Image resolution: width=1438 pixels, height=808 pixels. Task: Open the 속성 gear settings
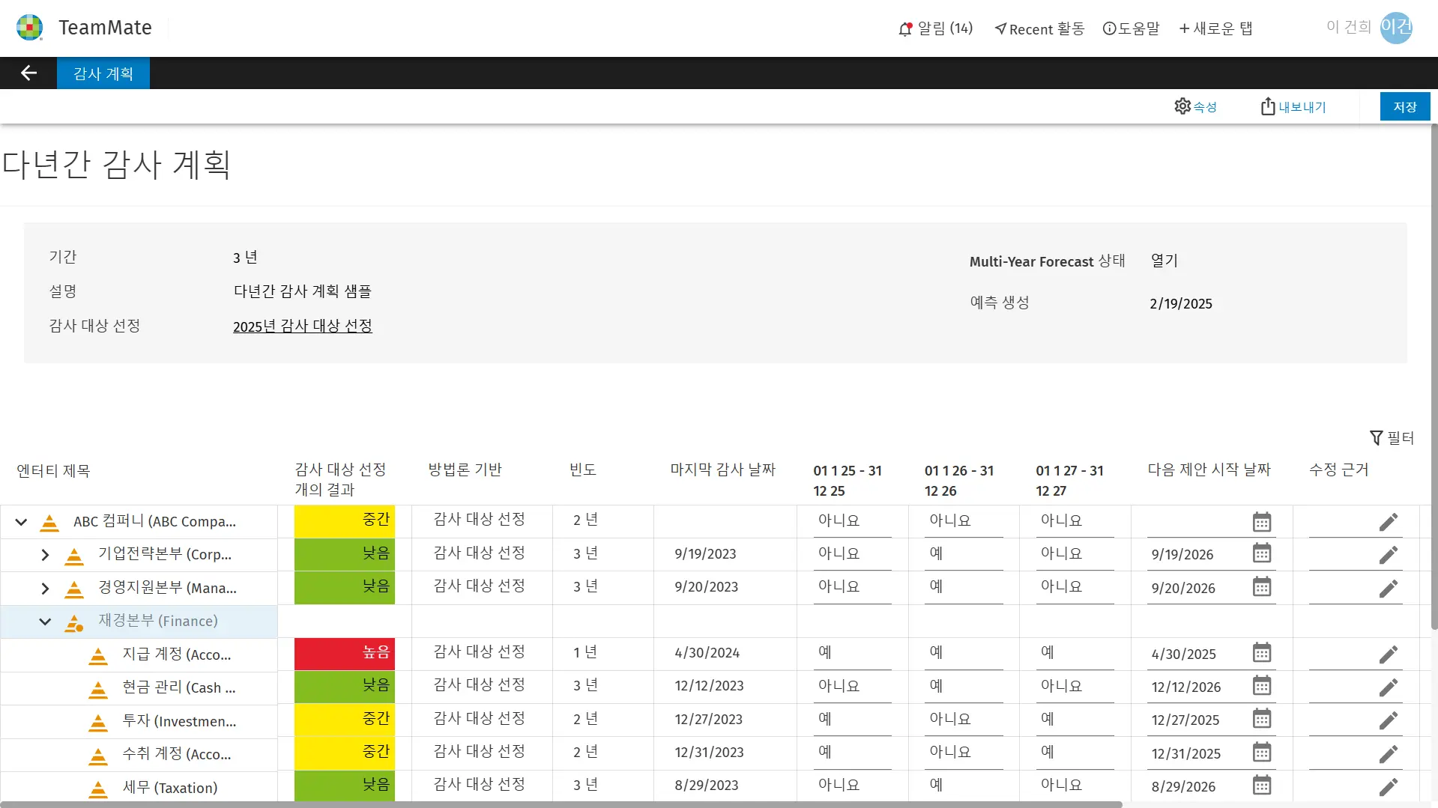pos(1182,106)
